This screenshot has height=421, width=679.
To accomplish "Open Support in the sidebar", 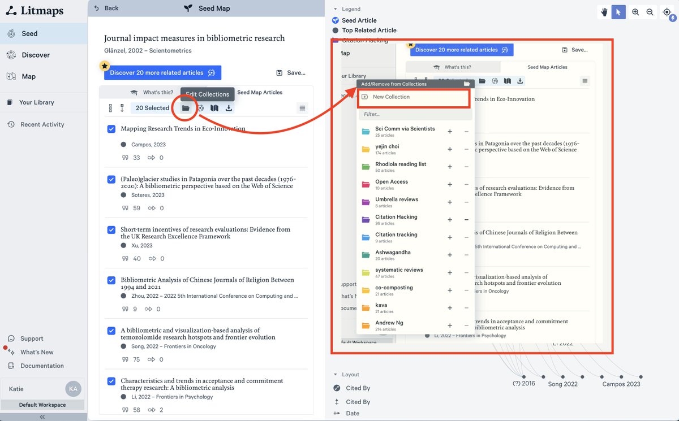I will point(32,338).
